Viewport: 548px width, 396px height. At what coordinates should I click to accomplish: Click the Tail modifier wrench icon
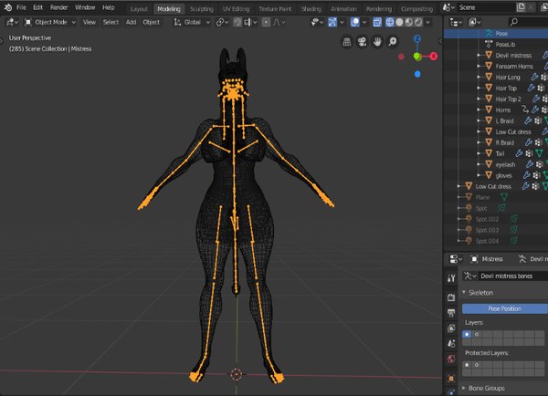tap(519, 153)
